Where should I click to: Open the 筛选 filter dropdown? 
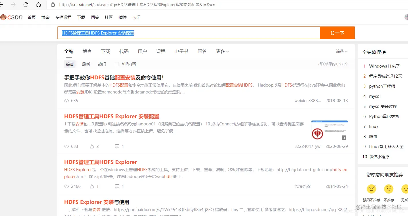point(342,51)
